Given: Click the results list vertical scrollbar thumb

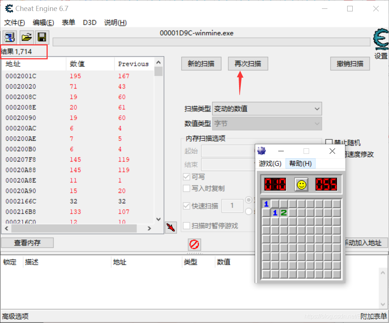Looking at the screenshot, I should click(x=158, y=71).
